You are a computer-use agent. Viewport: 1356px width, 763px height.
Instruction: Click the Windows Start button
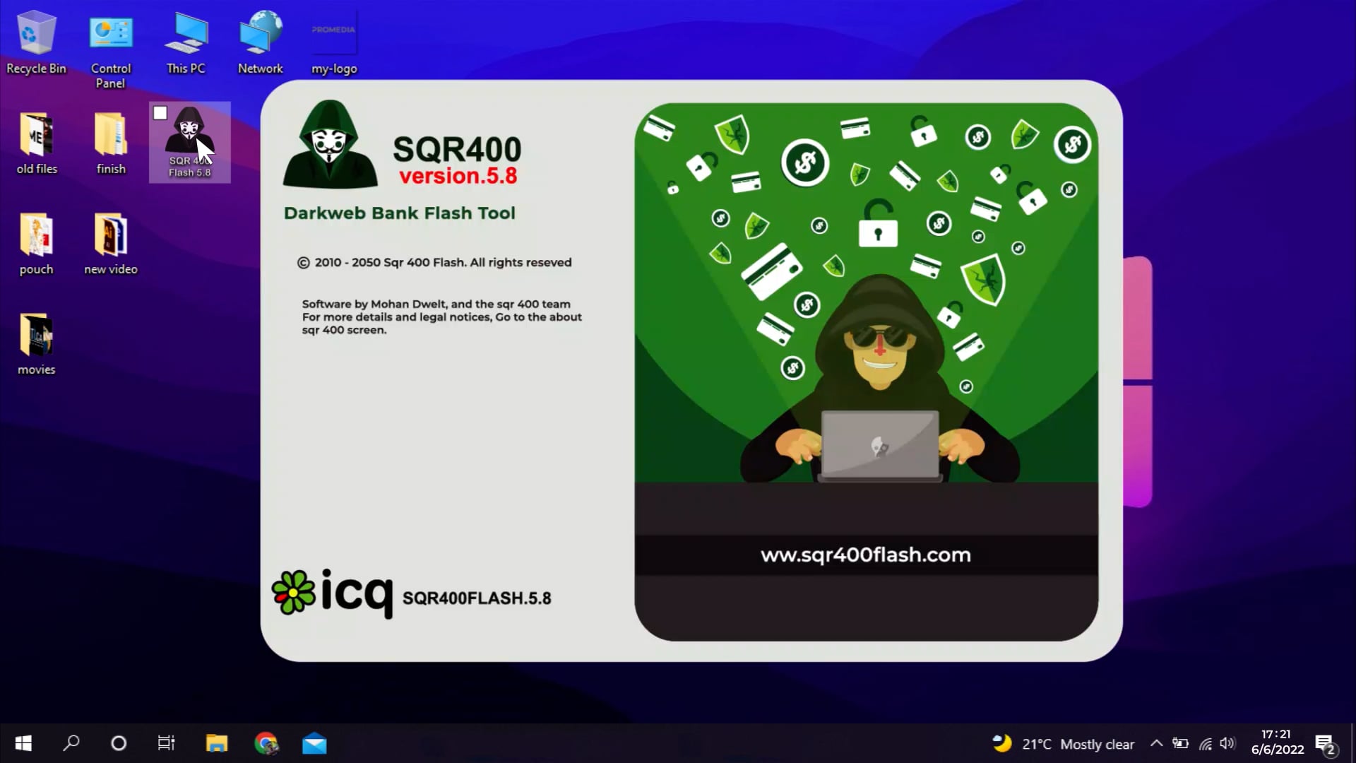[x=23, y=743]
